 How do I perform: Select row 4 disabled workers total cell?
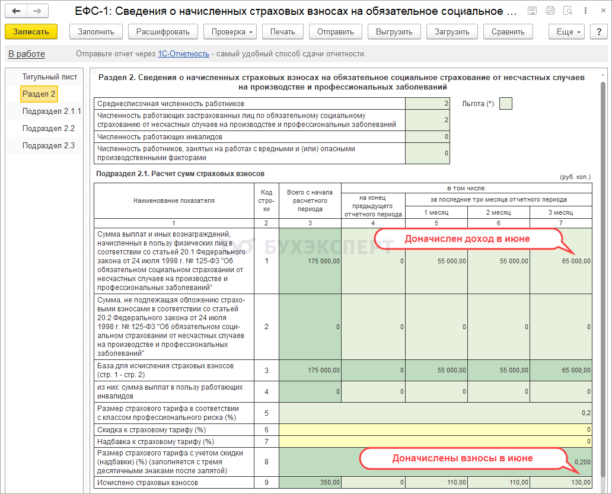(310, 392)
